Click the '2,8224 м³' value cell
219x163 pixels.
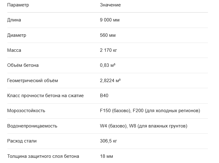pyautogui.click(x=110, y=81)
